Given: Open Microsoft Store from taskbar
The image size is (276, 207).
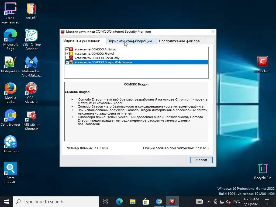Looking at the screenshot, I should coord(146,202).
